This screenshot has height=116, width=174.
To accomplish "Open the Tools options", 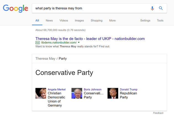I will pos(160,20).
